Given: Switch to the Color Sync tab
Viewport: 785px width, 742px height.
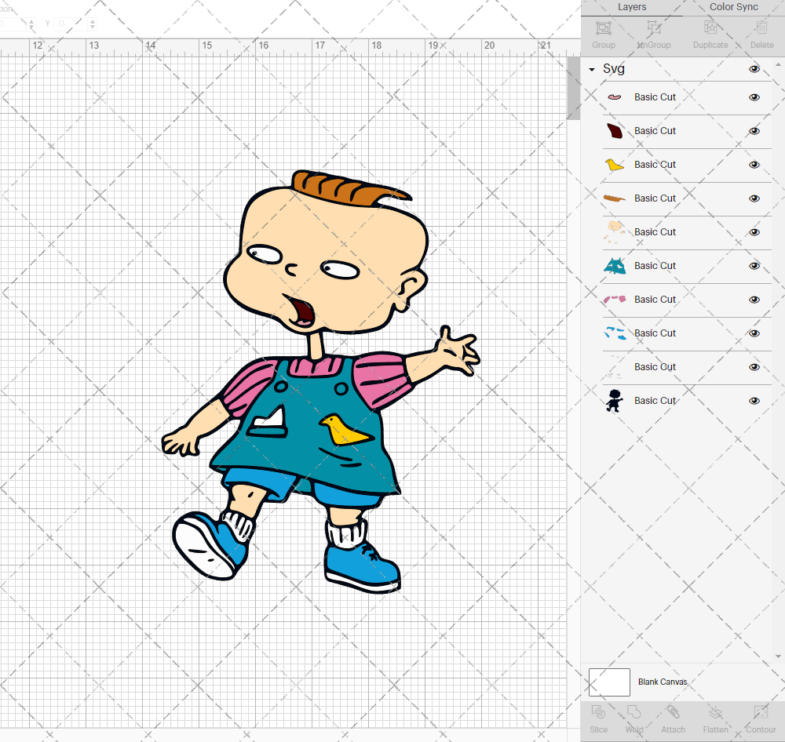Looking at the screenshot, I should [x=733, y=7].
